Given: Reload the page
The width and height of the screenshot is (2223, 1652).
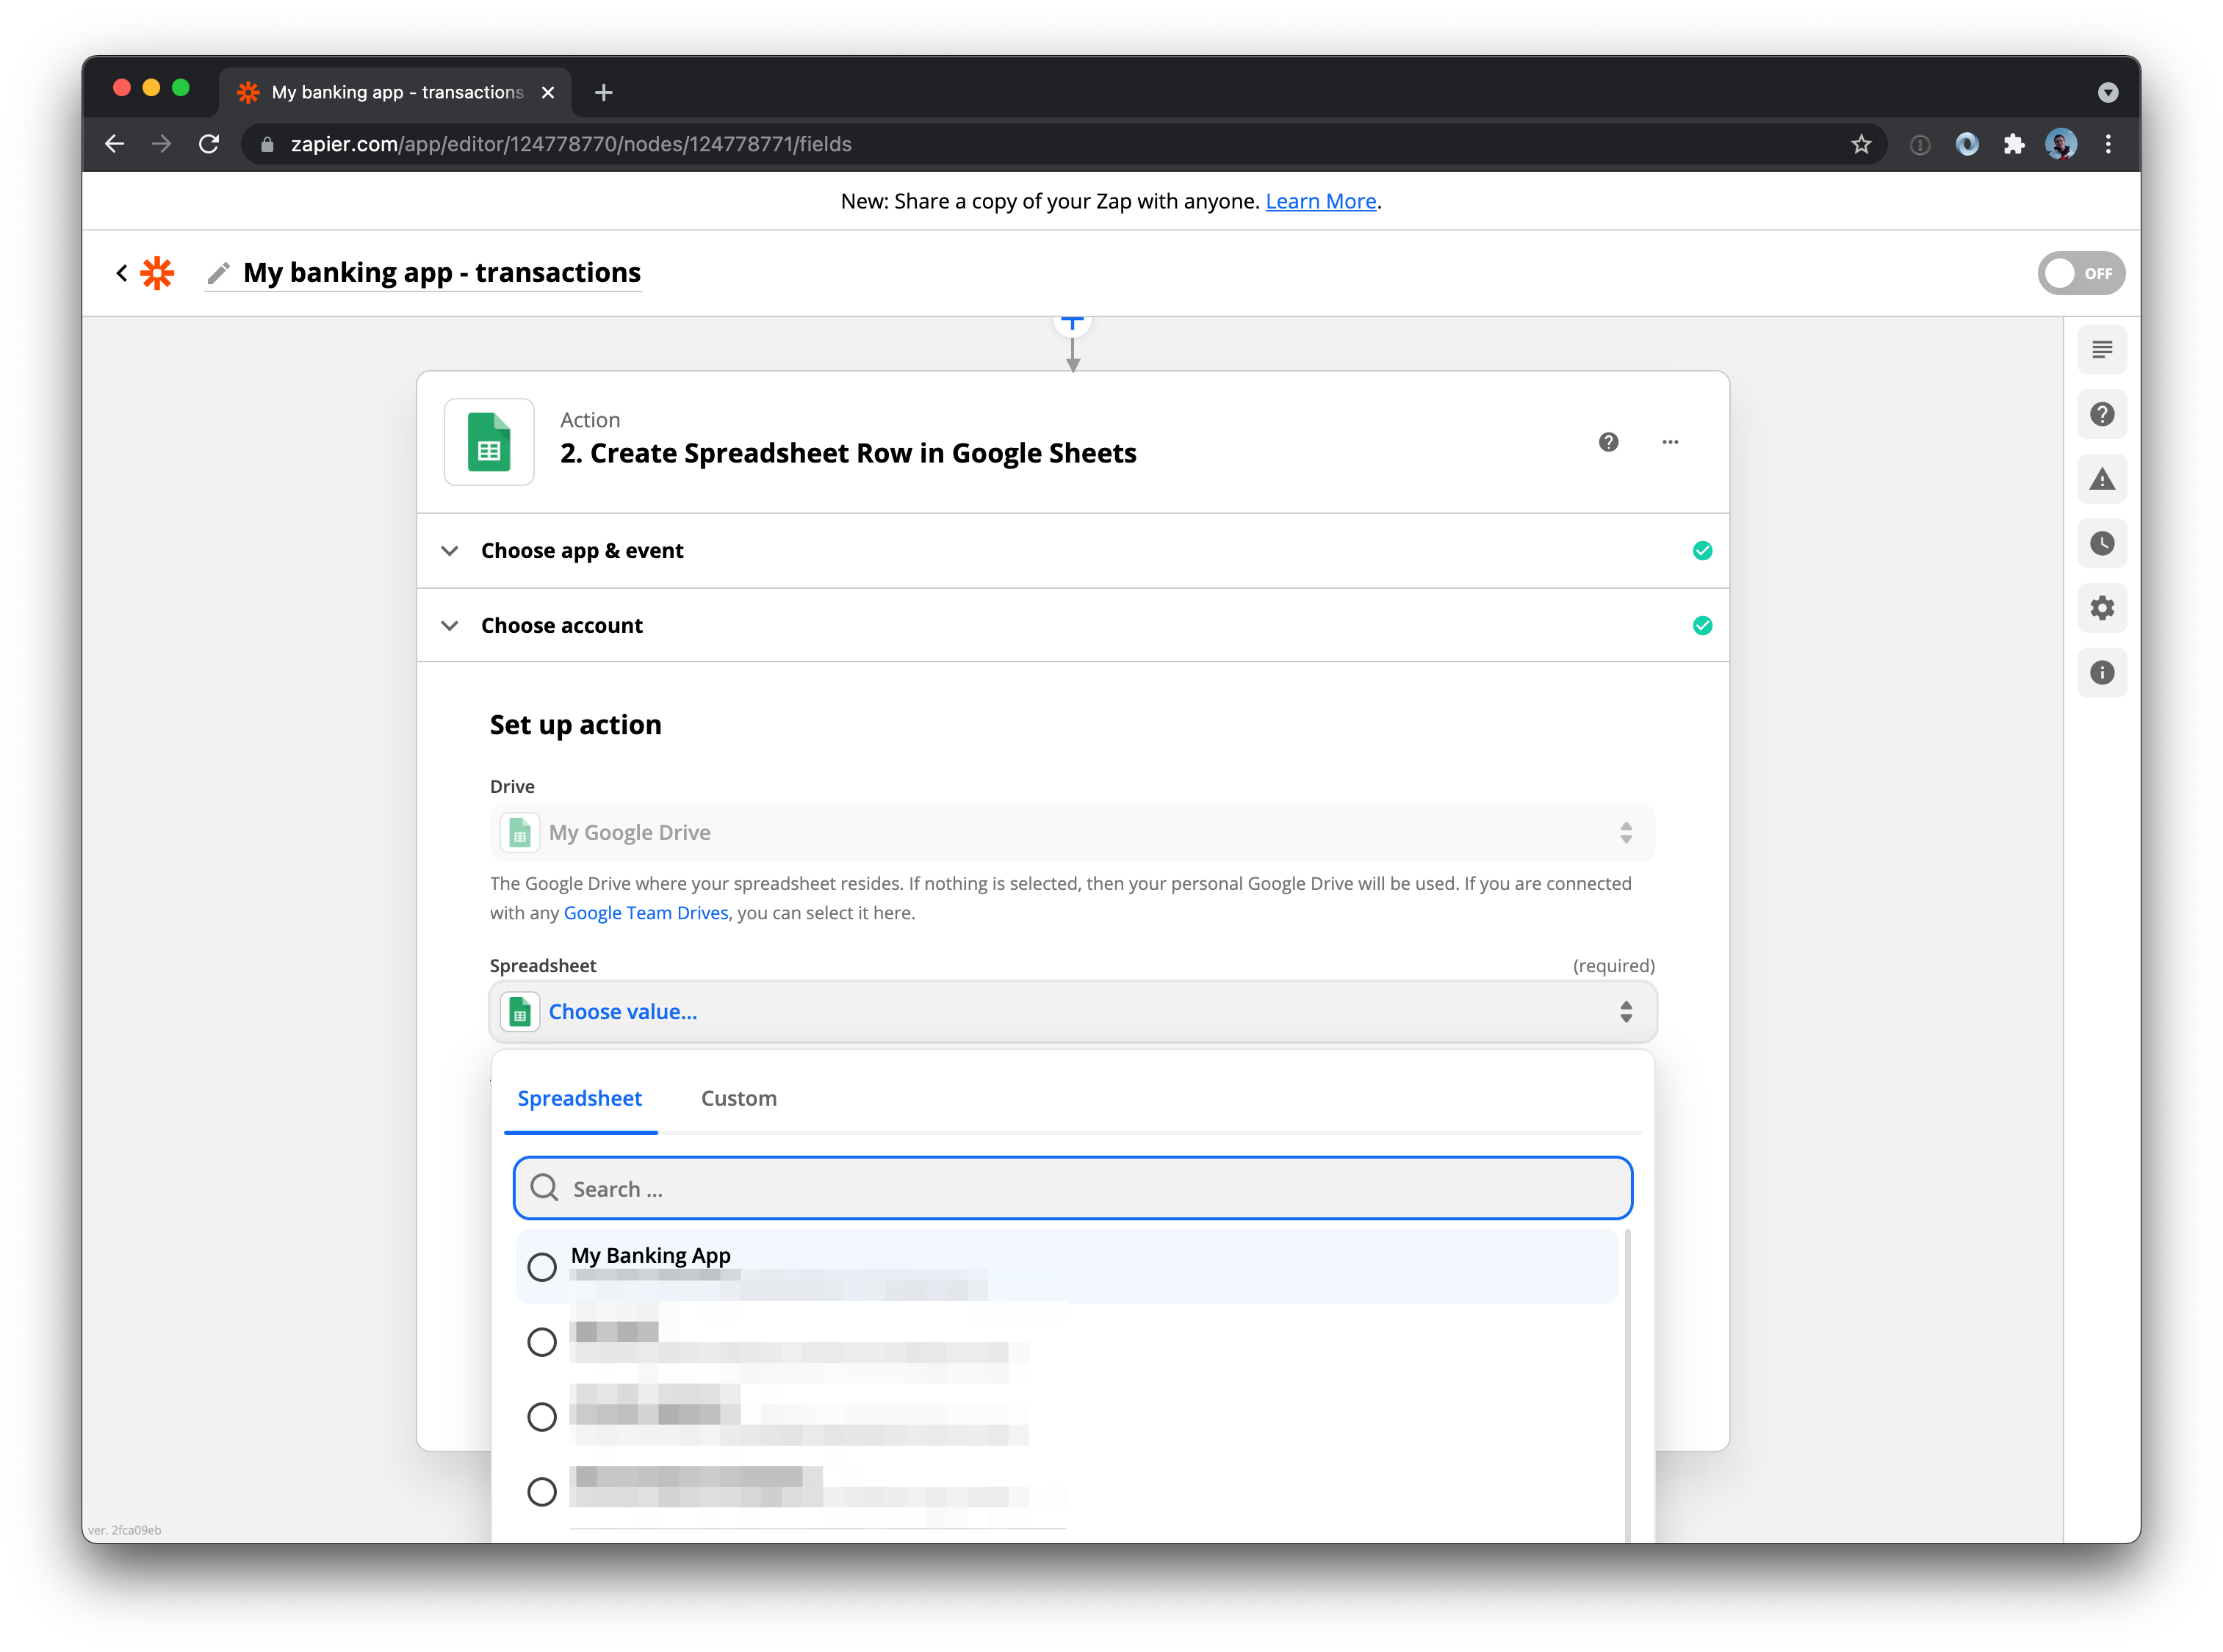Looking at the screenshot, I should click(209, 144).
